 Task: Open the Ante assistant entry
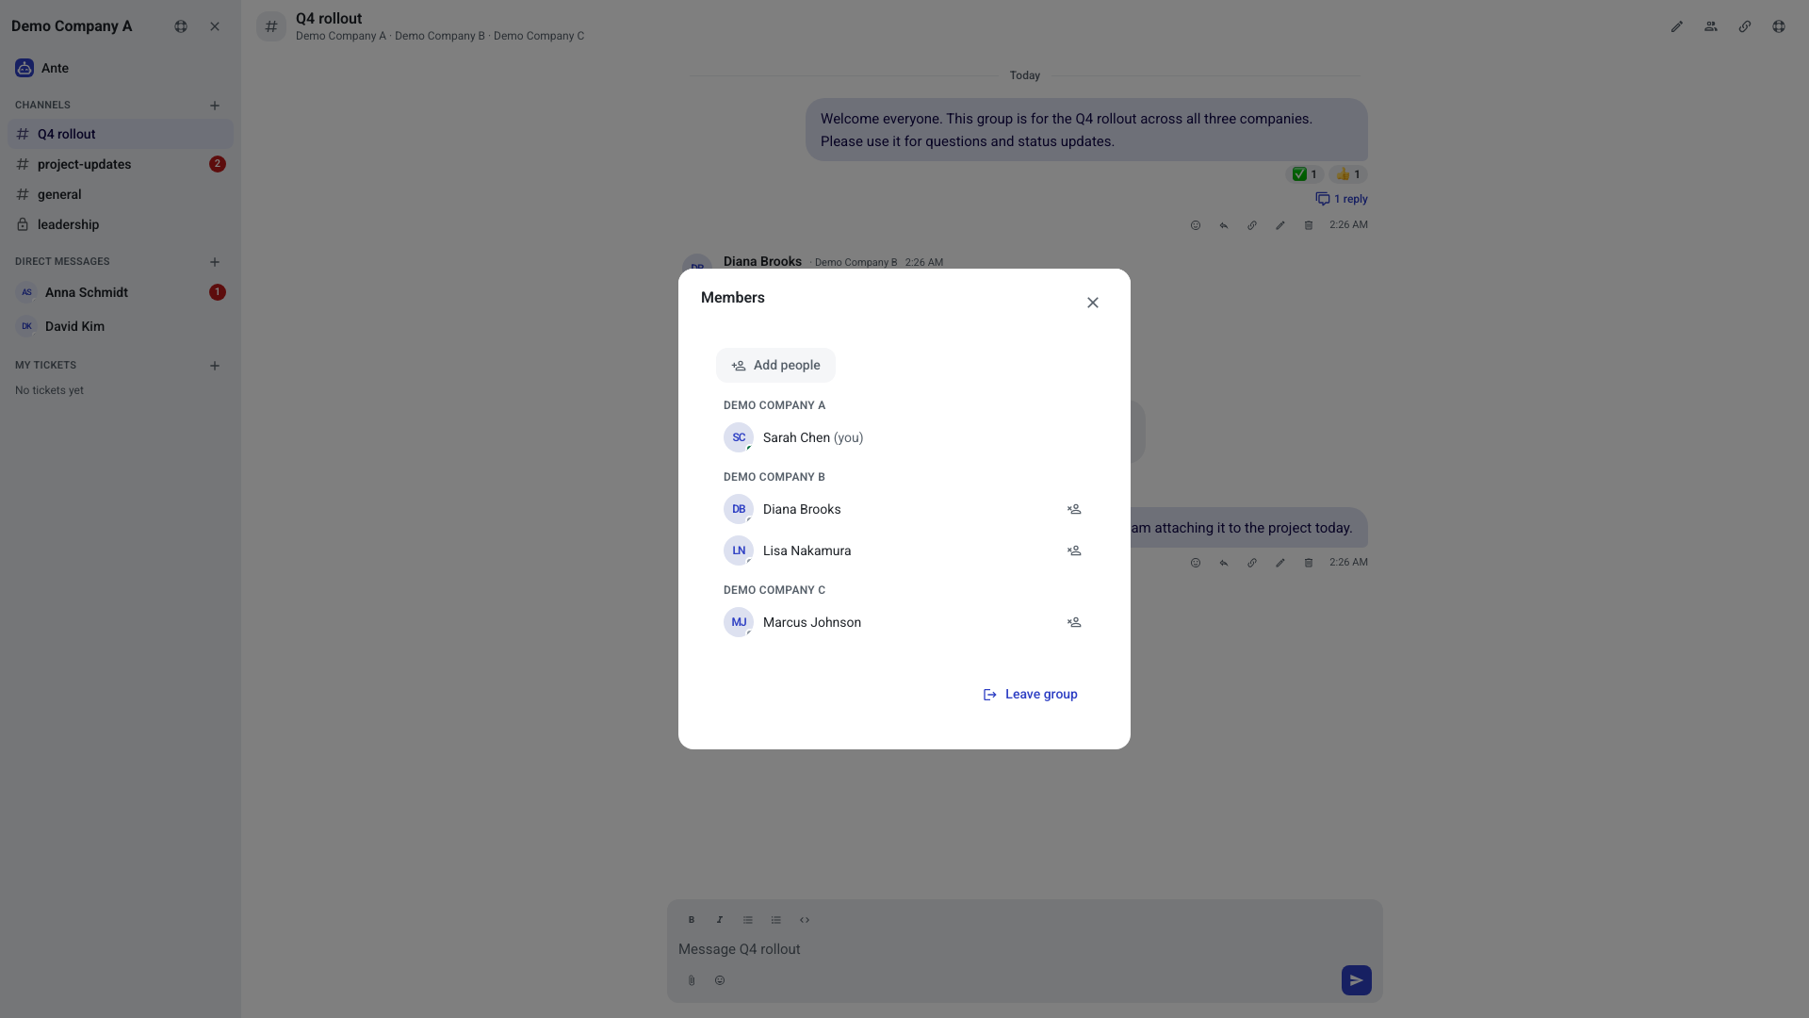point(121,68)
